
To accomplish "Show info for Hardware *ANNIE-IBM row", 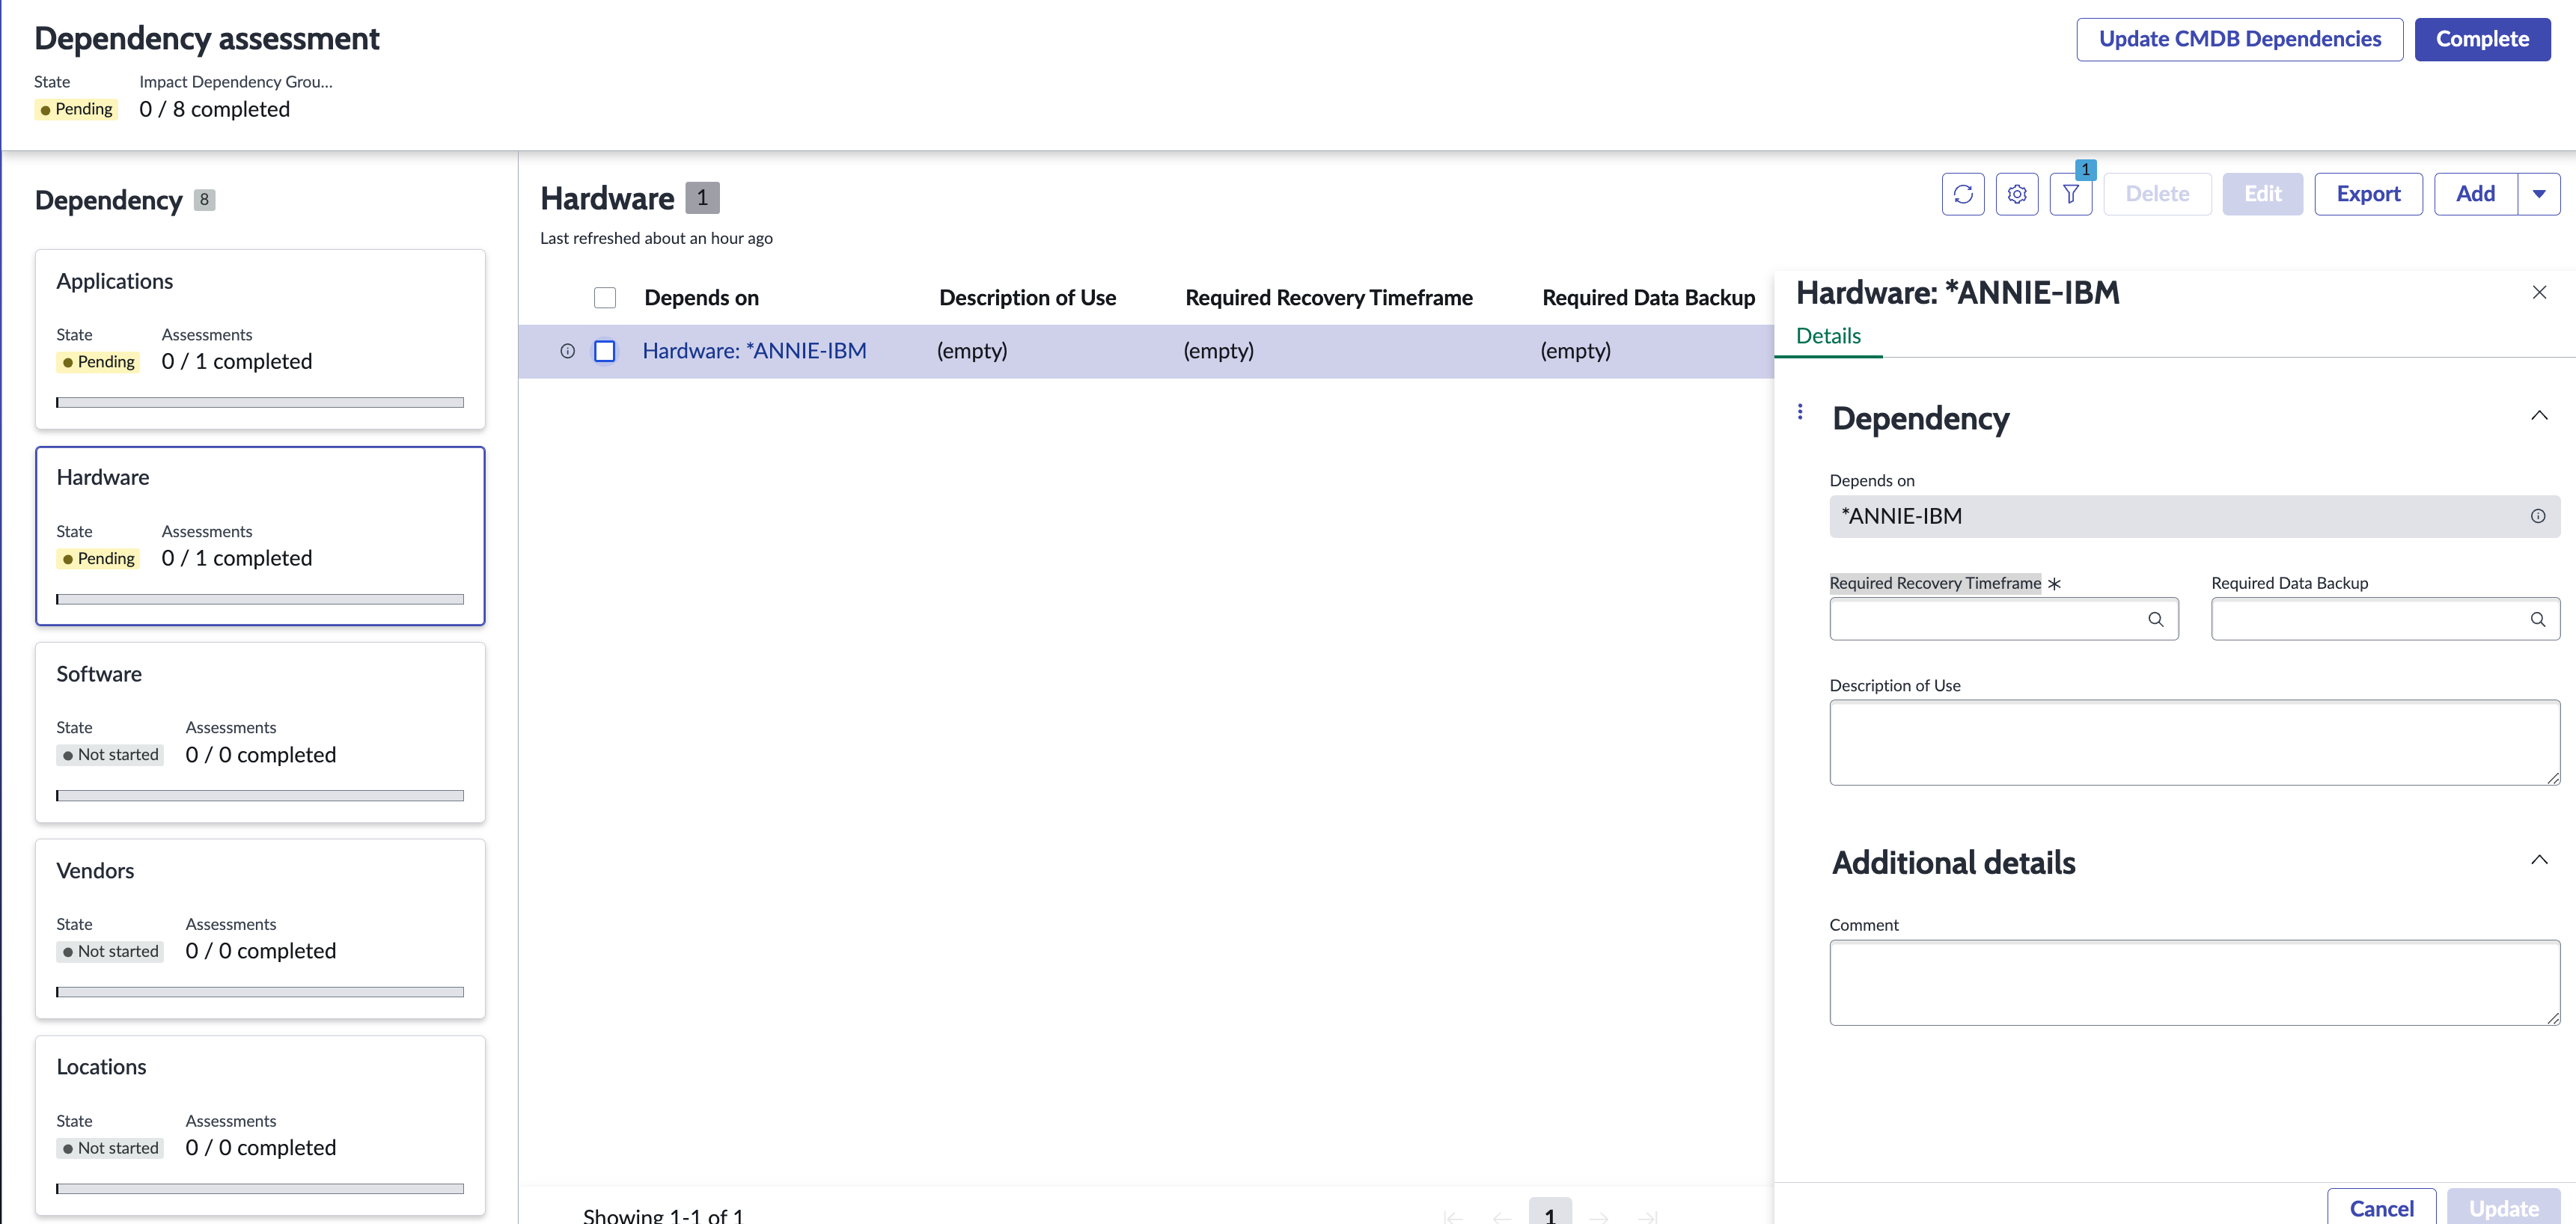I will [x=567, y=351].
